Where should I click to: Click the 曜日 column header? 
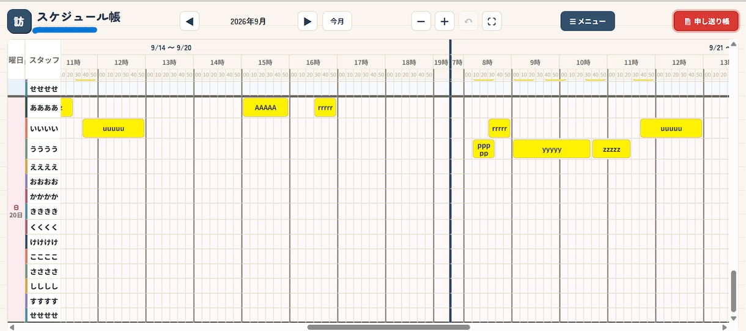coord(16,60)
